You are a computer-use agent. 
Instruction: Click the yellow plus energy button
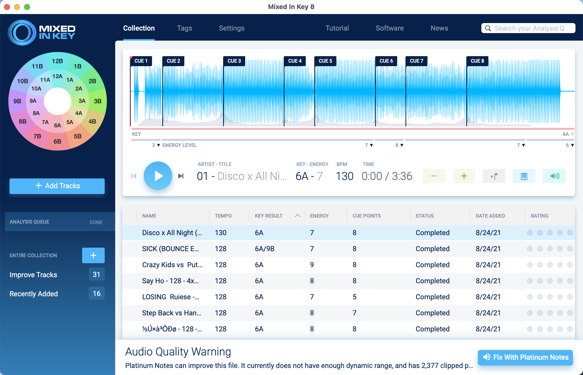click(464, 176)
